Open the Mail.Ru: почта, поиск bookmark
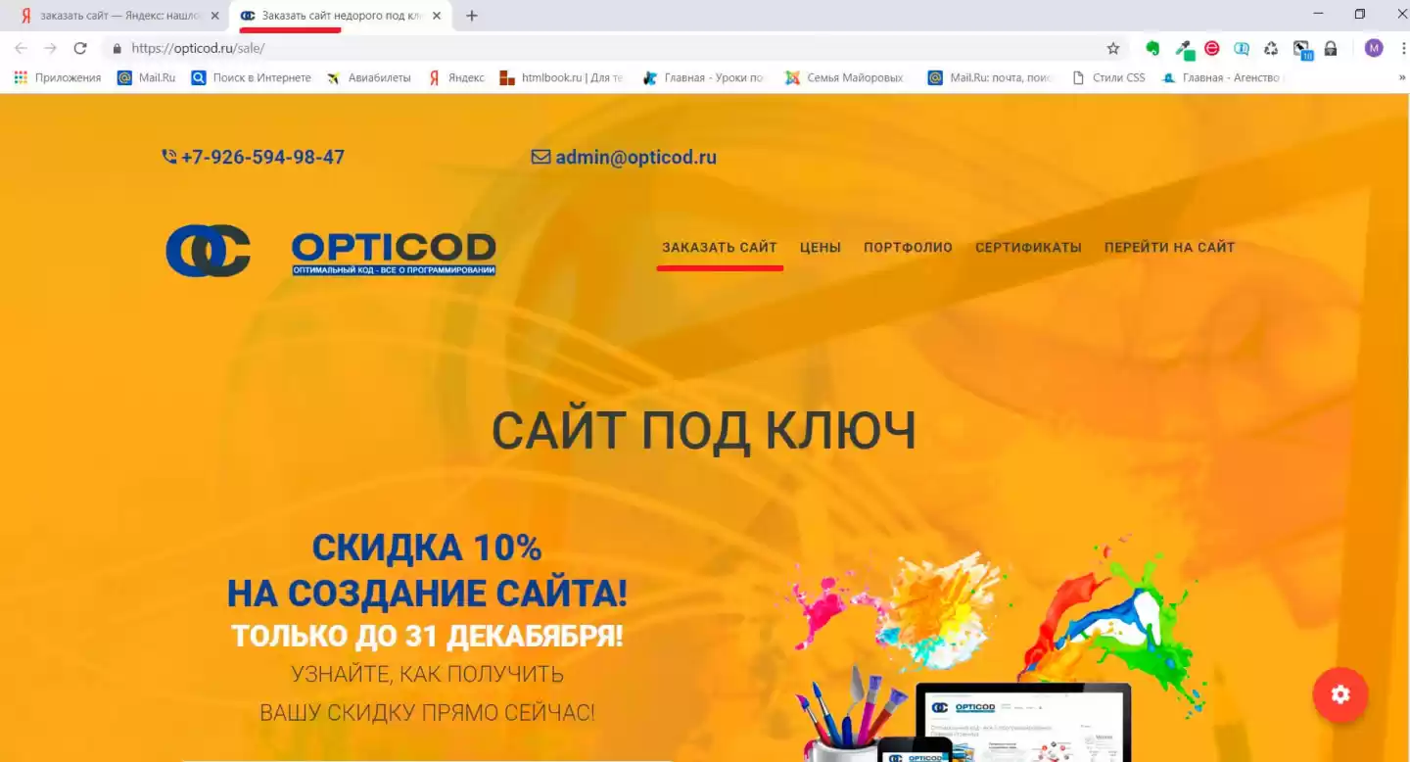Image resolution: width=1410 pixels, height=762 pixels. click(990, 77)
